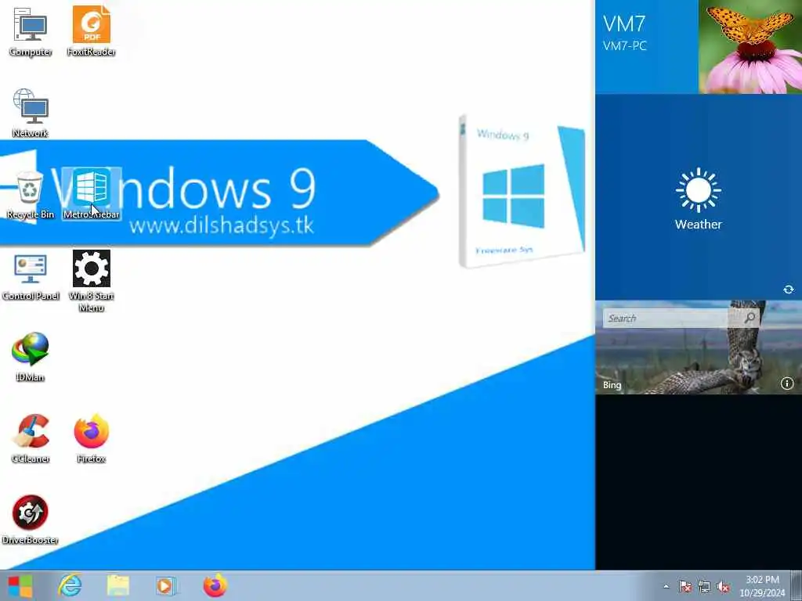This screenshot has height=601, width=802.
Task: Open the taskbar clock showing 3:02 PM
Action: (762, 586)
